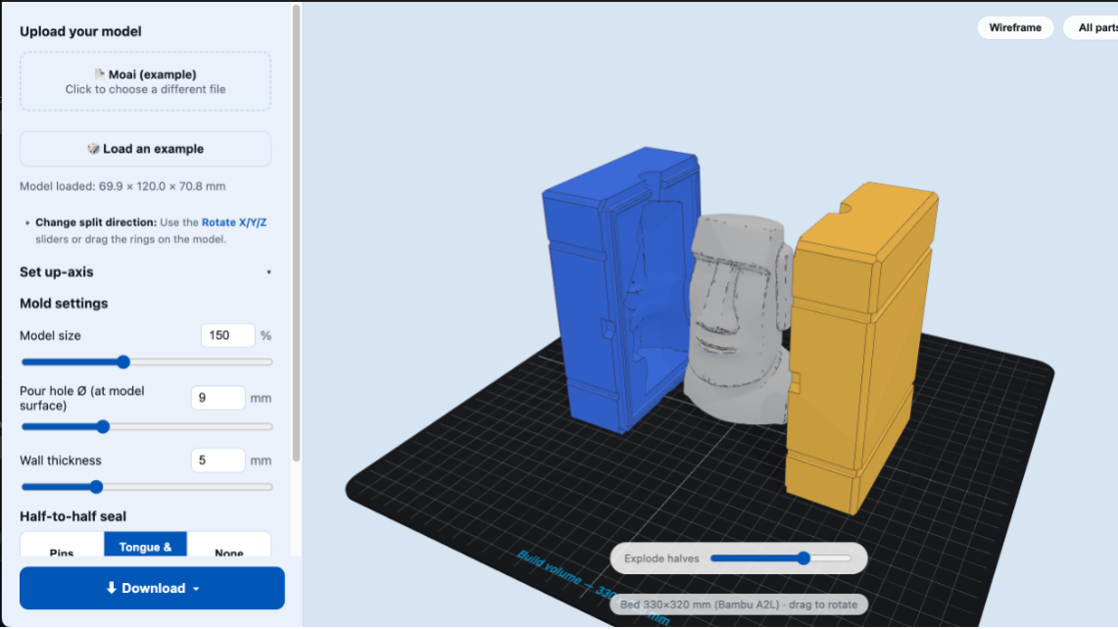Viewport: 1118px width, 629px height.
Task: Click the Upload your model heading
Action: (x=80, y=31)
